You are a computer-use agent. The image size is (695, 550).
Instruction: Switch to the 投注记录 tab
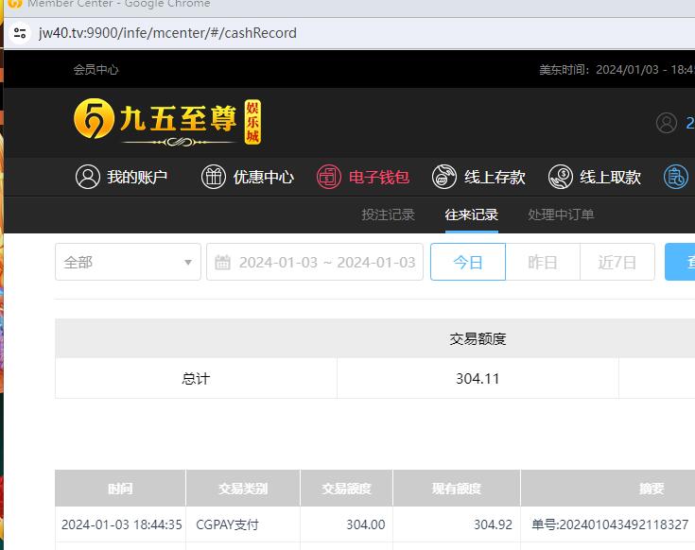coord(388,215)
